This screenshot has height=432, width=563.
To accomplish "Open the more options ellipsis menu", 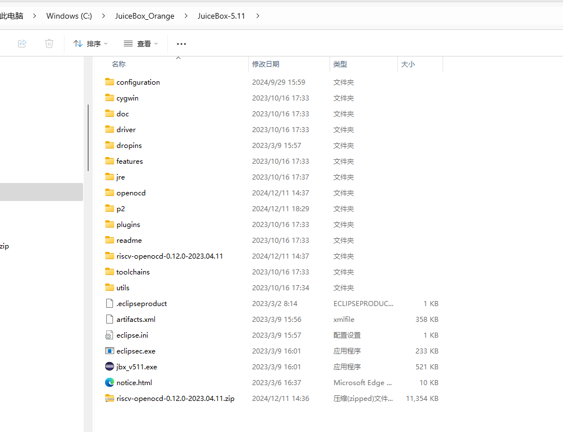I will (x=181, y=43).
